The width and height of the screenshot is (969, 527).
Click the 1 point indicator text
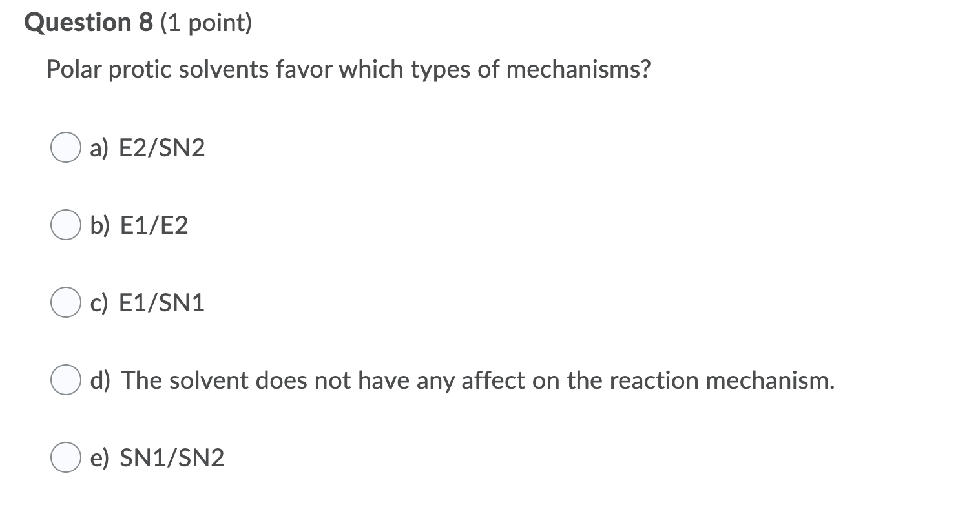204,23
